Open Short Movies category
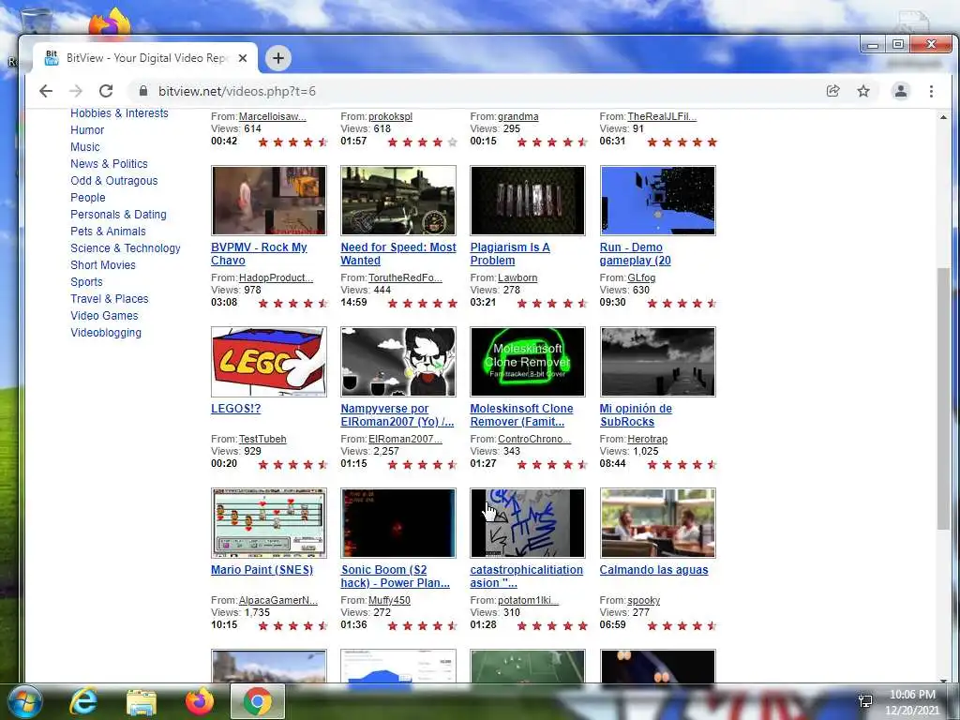The height and width of the screenshot is (720, 960). click(103, 264)
